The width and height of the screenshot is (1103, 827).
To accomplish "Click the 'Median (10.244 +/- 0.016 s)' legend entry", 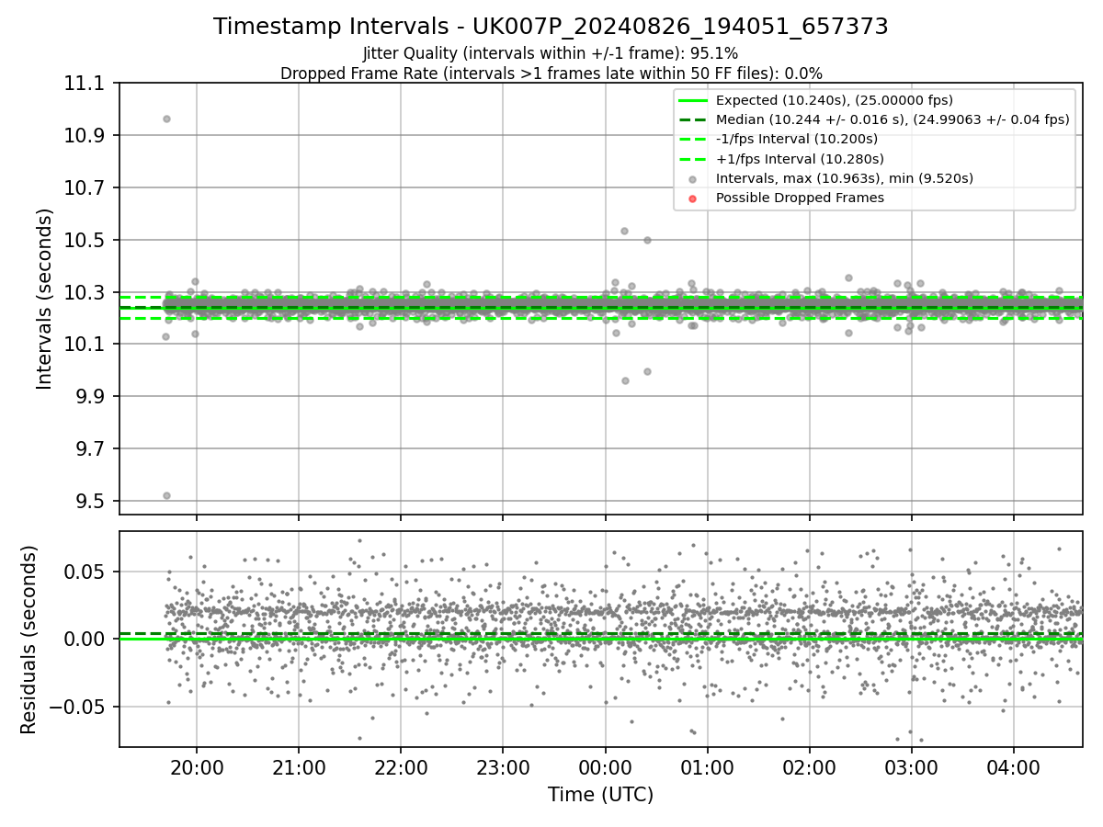I will pos(893,119).
